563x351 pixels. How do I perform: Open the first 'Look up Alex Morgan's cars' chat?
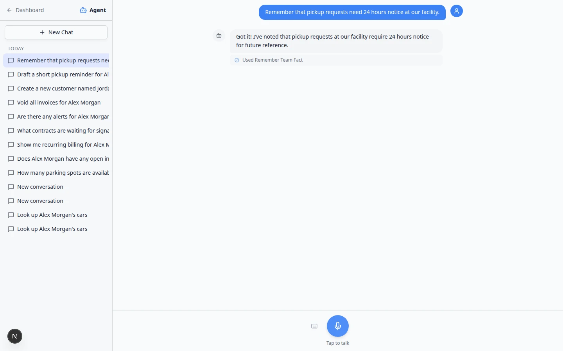pos(56,215)
